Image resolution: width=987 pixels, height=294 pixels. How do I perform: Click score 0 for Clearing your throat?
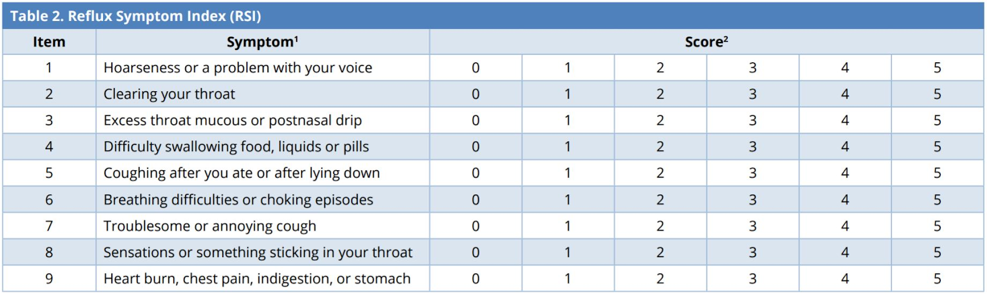click(x=476, y=94)
